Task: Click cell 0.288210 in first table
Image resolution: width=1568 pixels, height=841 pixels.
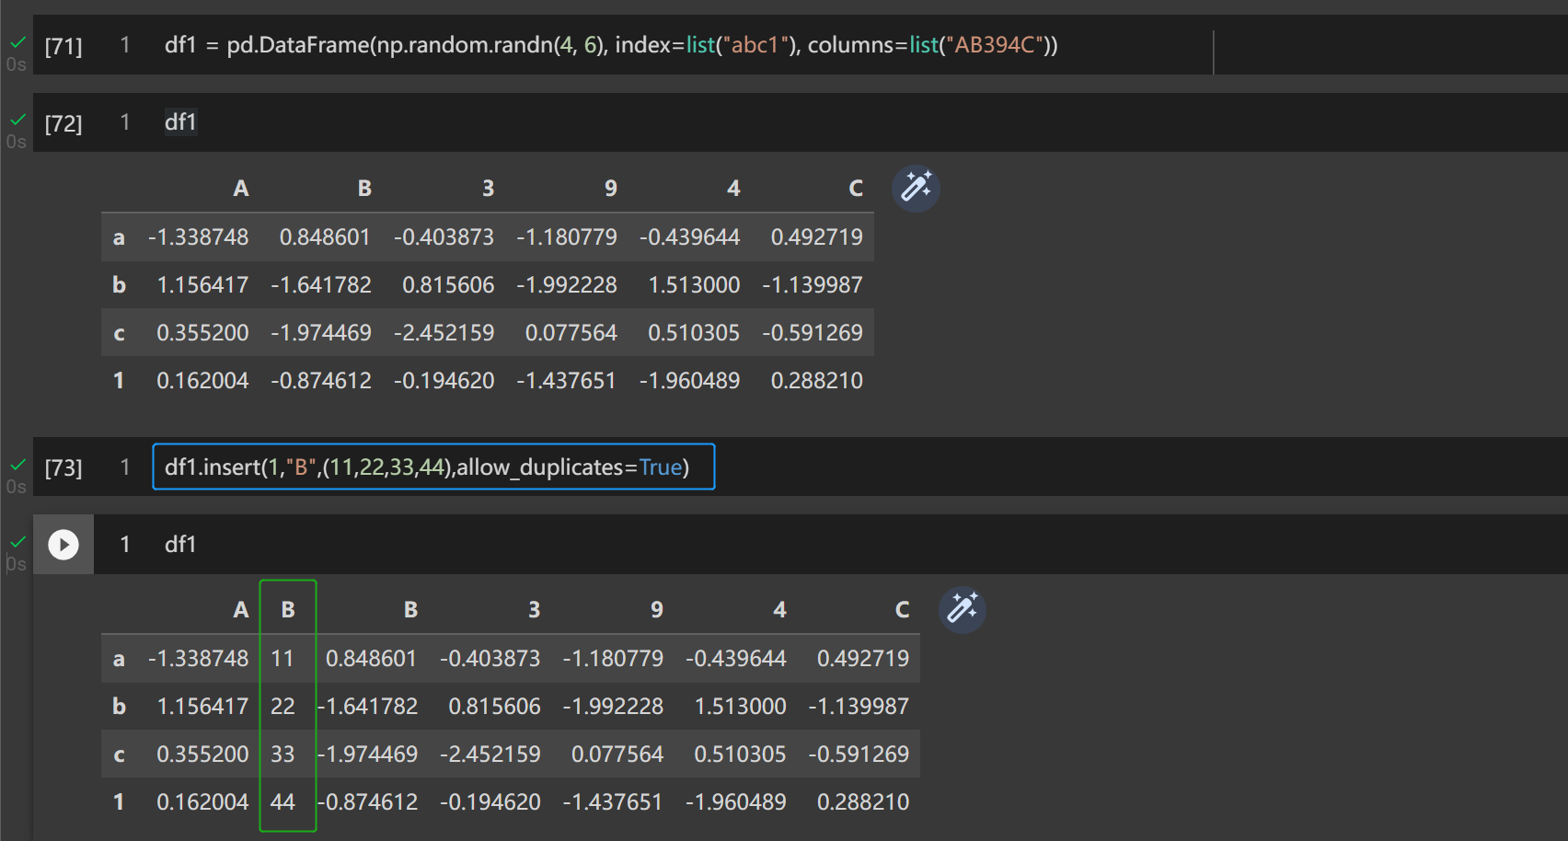Action: pos(817,381)
